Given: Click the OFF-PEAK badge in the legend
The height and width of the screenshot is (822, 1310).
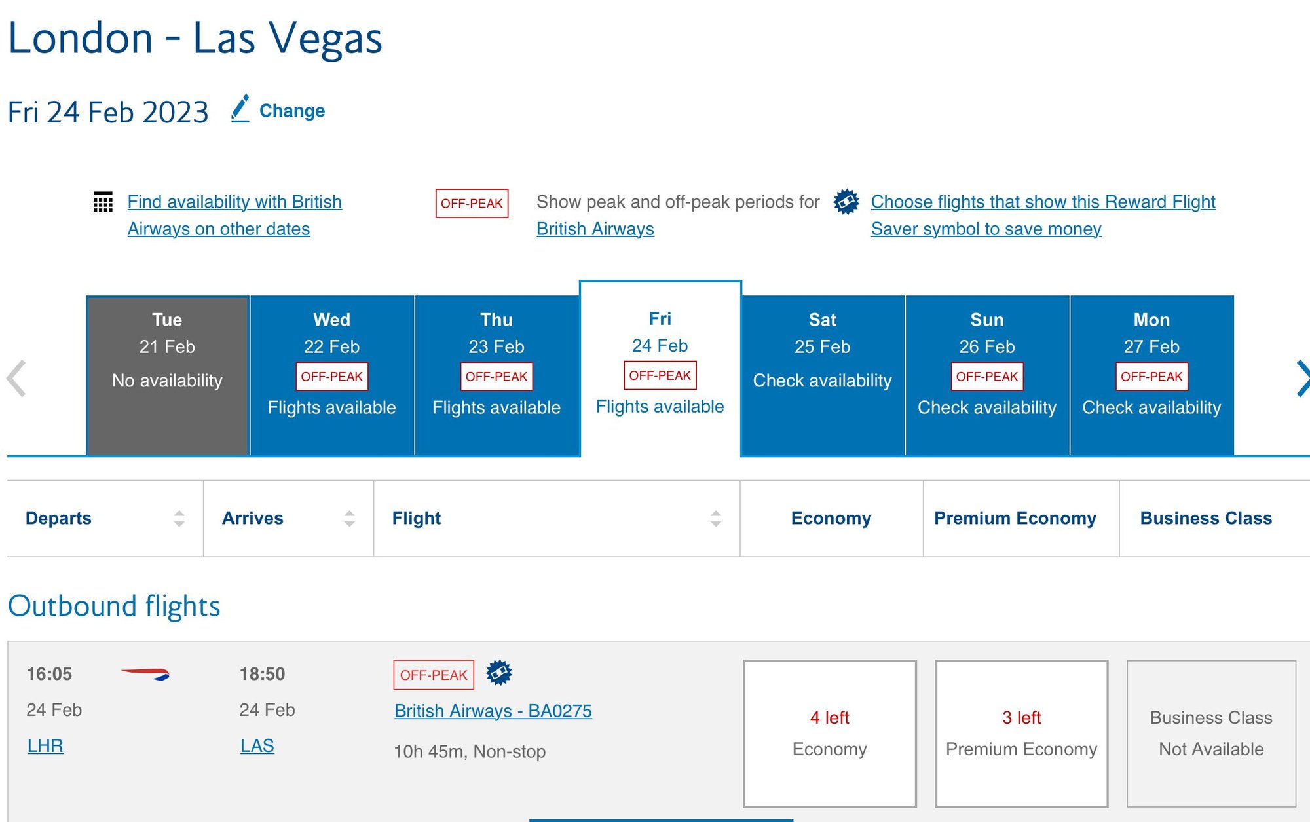Looking at the screenshot, I should tap(472, 203).
